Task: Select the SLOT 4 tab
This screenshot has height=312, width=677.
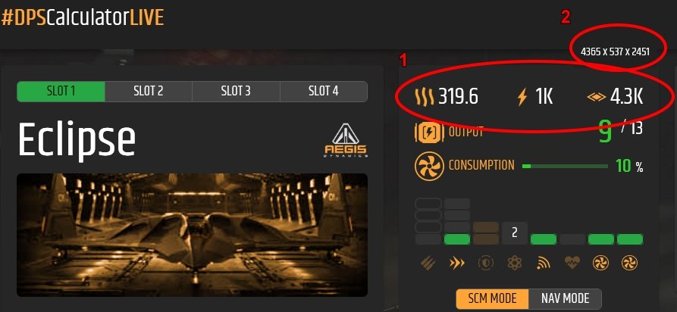Action: click(324, 92)
